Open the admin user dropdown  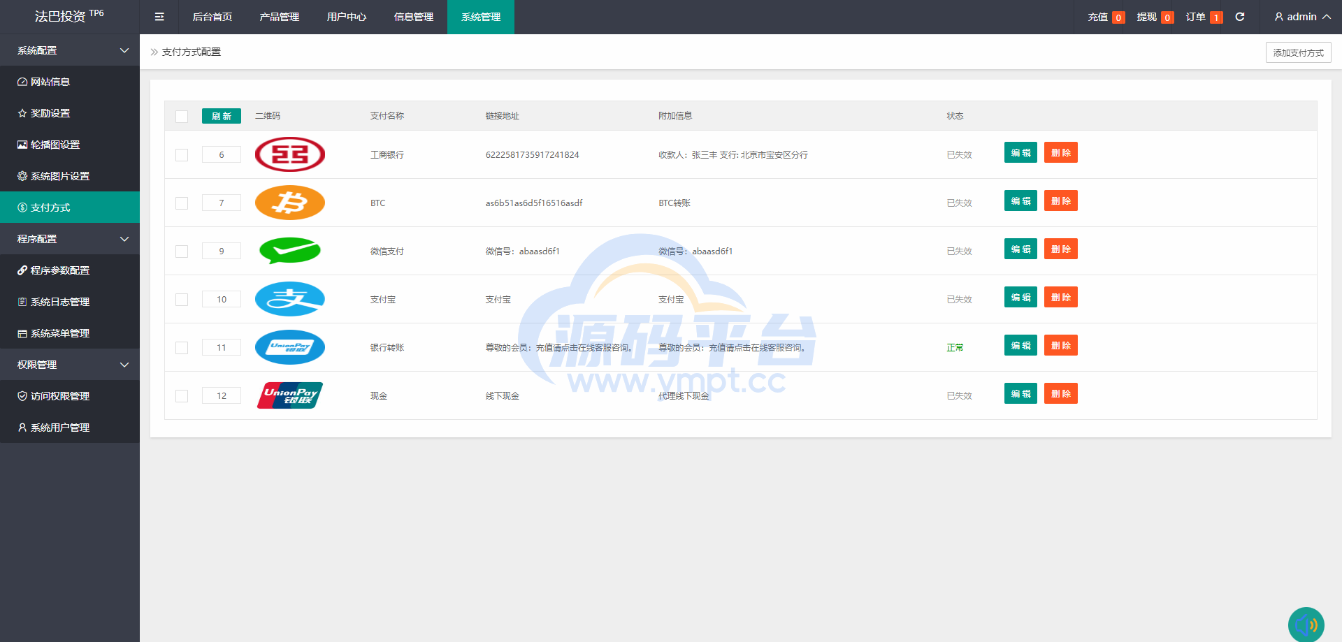coord(1302,17)
